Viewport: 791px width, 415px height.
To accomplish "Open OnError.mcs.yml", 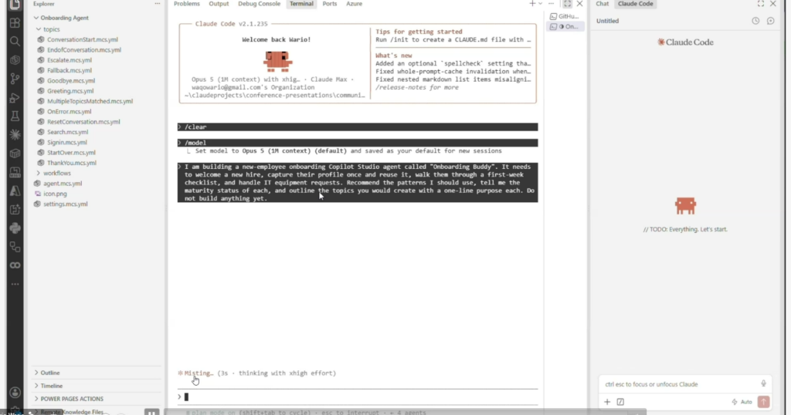I will (69, 111).
